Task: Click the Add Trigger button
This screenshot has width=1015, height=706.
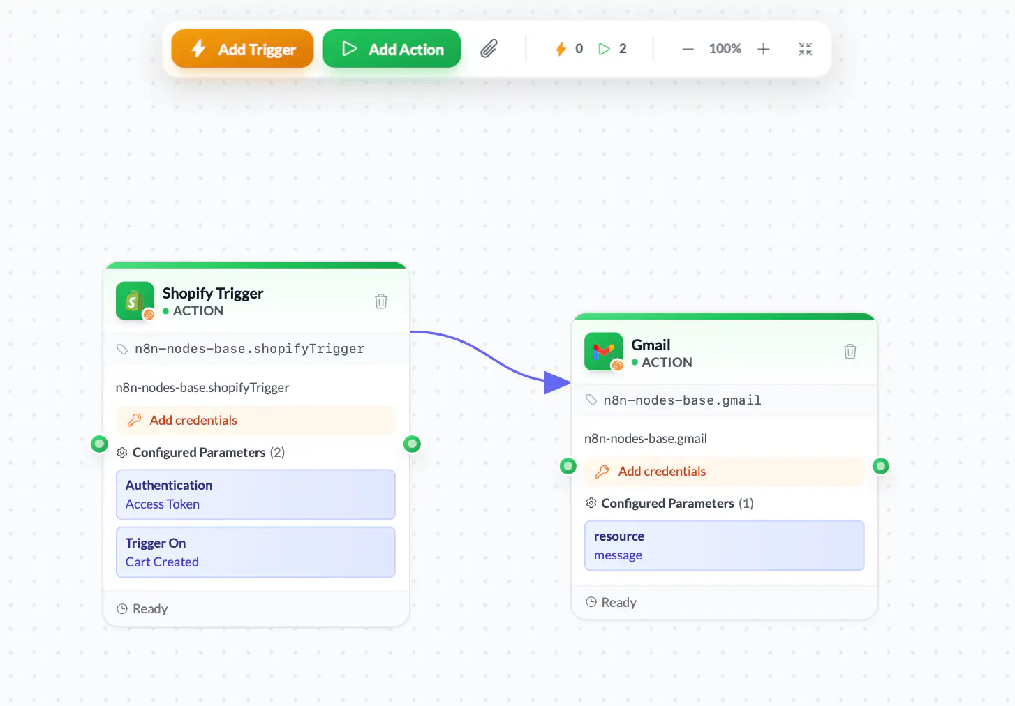Action: (242, 49)
